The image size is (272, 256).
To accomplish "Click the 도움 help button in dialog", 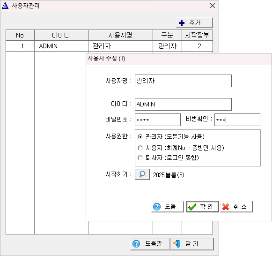I will [168, 207].
